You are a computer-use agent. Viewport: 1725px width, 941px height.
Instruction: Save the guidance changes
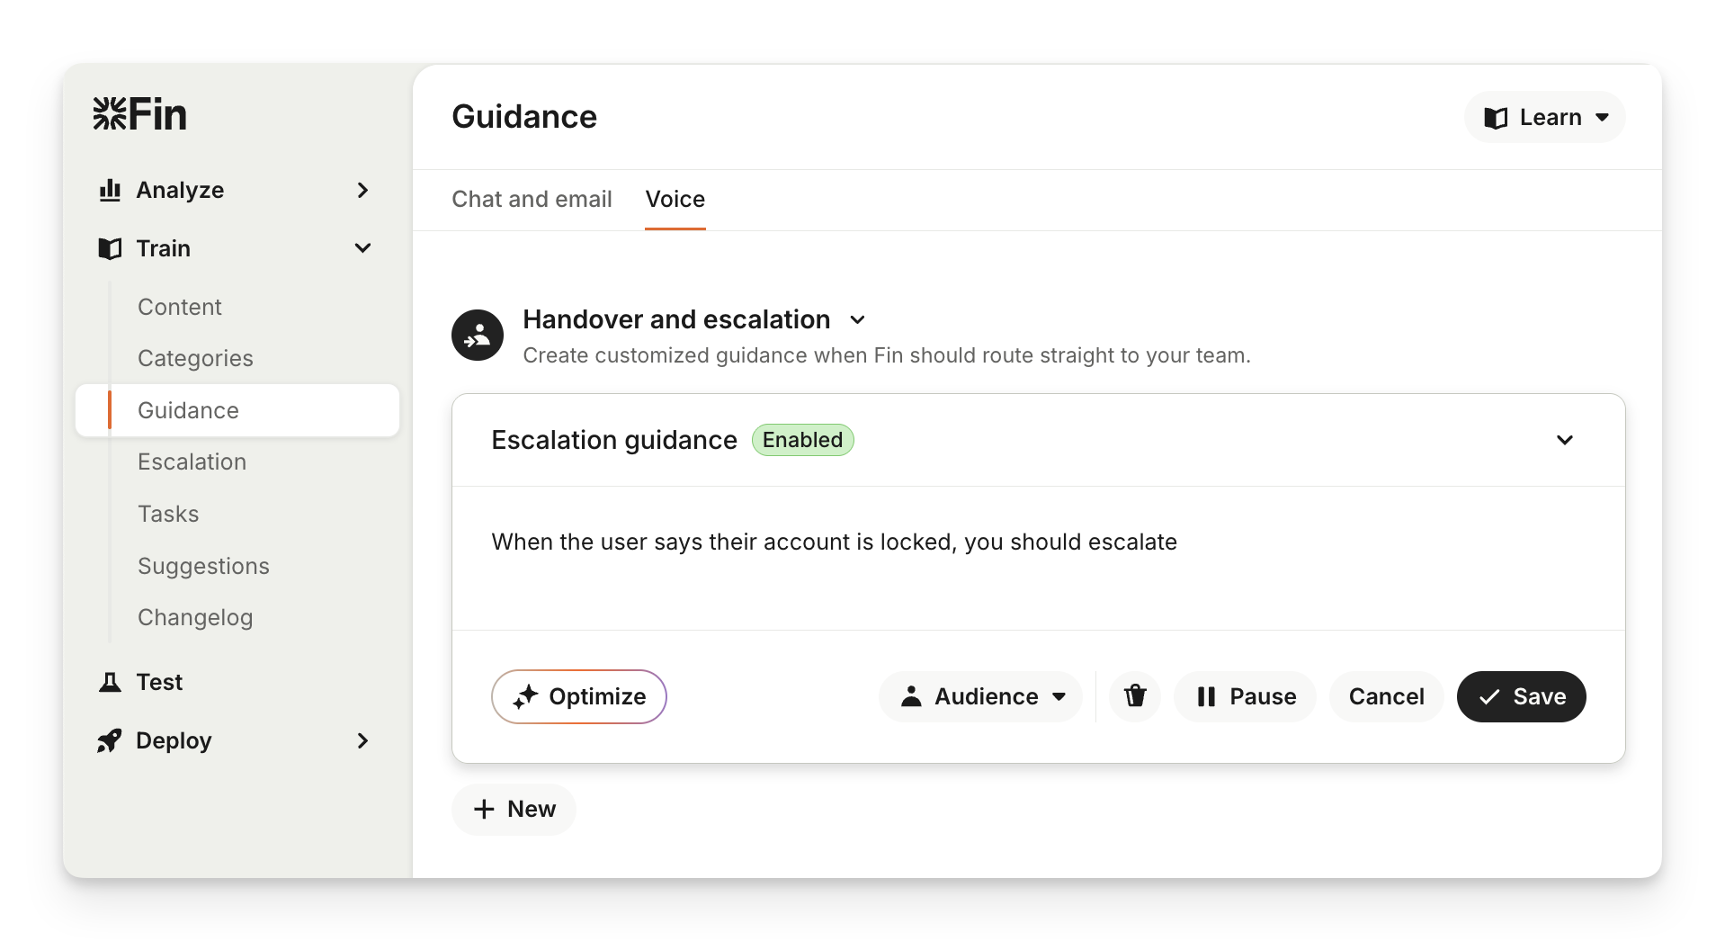1521,696
